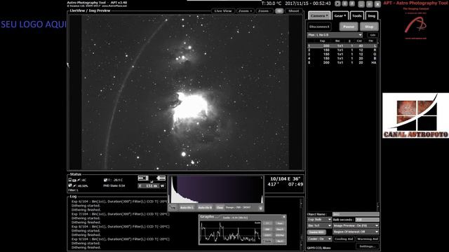Click the Zoom + button
The height and width of the screenshot is (252, 449).
tap(245, 11)
